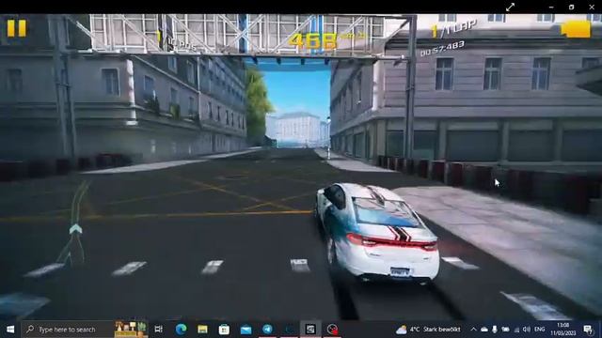Viewport: 602px width, 338px height.
Task: Launch Microsoft Edge from the taskbar
Action: (x=181, y=330)
